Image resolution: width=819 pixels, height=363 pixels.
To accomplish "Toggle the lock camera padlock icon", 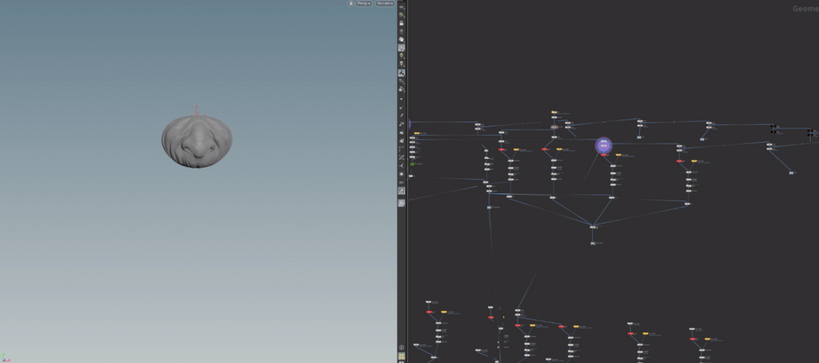I will [x=401, y=23].
